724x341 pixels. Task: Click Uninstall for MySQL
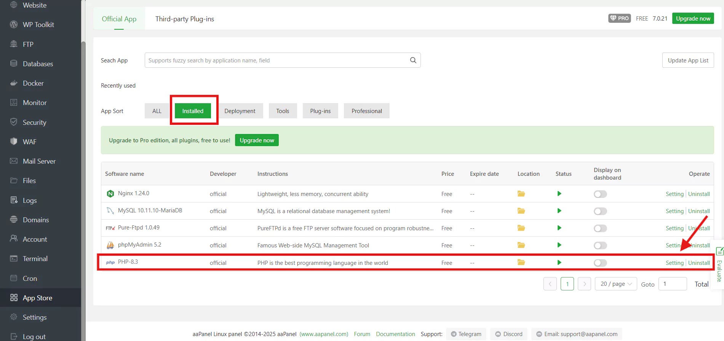click(x=699, y=211)
